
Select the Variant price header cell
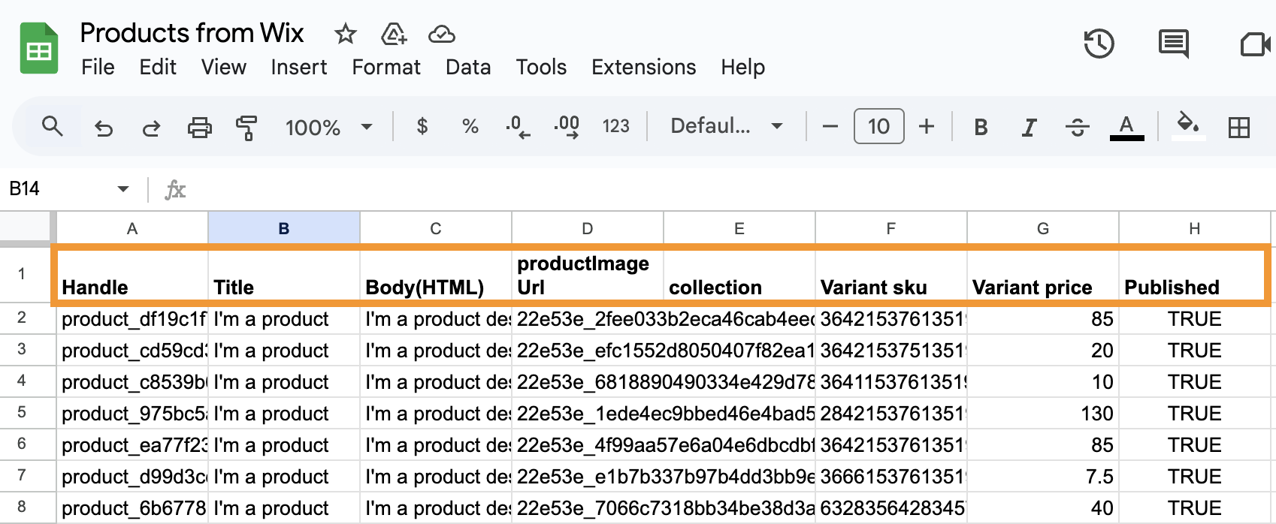1043,275
